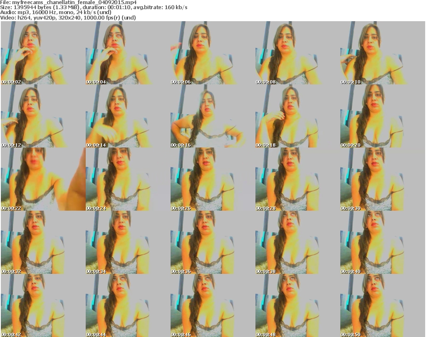426x337 pixels.
Task: Choose the thumbnail stamped 00:00:36
Action: [x=213, y=242]
